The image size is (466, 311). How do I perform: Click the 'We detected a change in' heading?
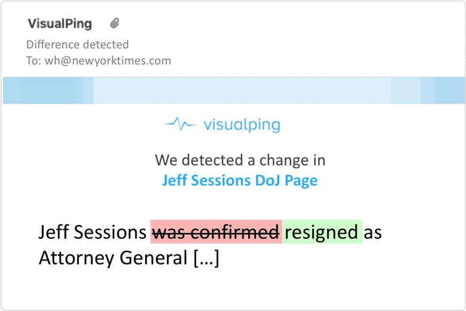coord(240,160)
